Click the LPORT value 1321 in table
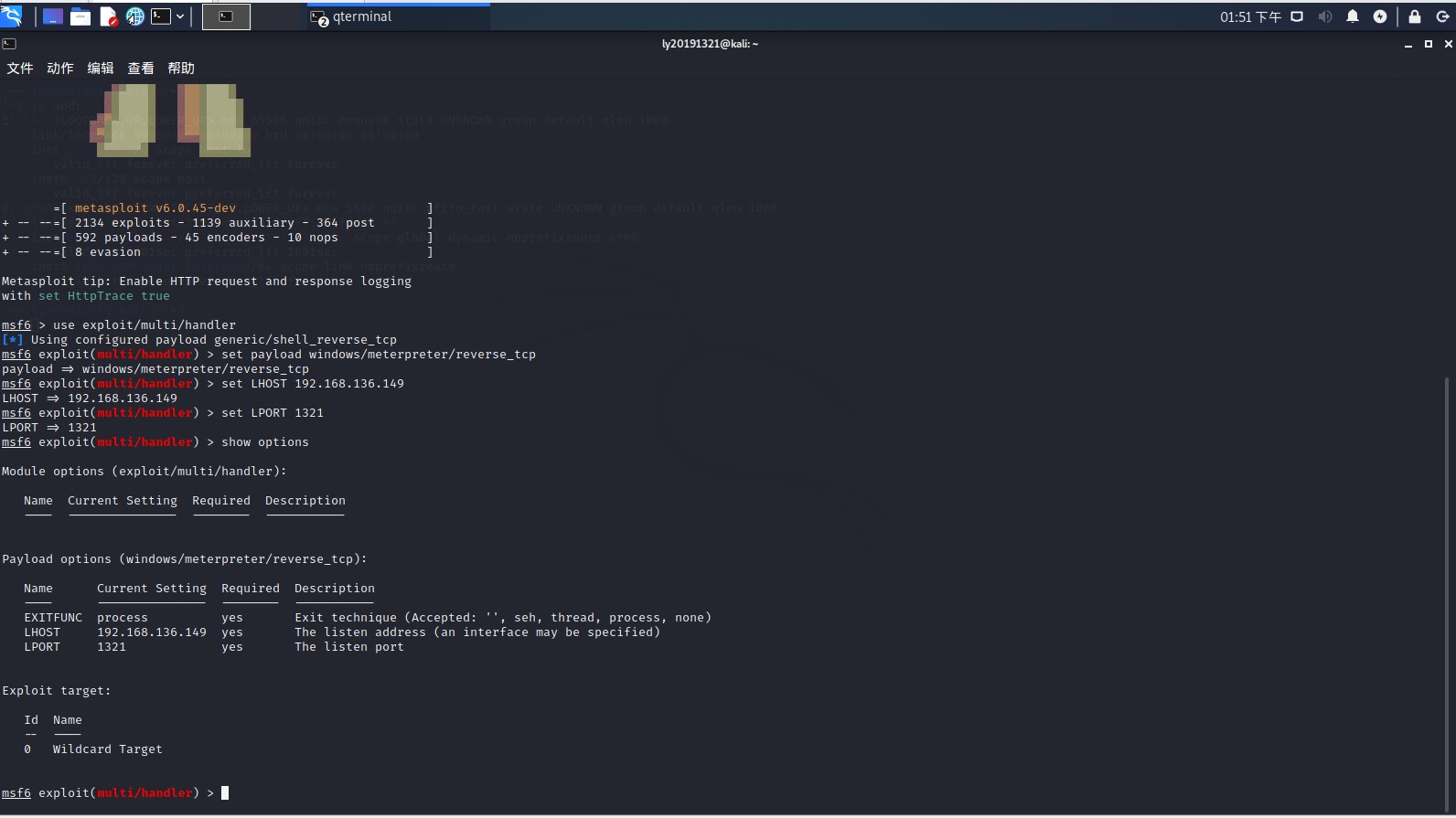The width and height of the screenshot is (1456, 818). [x=112, y=647]
